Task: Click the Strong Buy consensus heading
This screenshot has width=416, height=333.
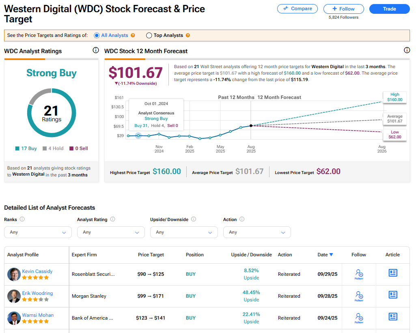Action: tap(52, 73)
